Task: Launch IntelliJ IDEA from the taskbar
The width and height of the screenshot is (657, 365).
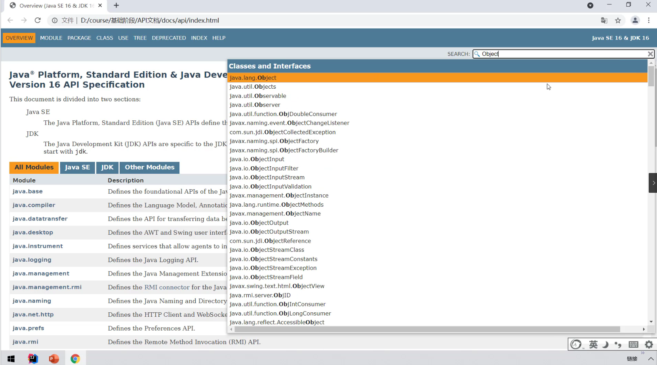Action: 33,359
